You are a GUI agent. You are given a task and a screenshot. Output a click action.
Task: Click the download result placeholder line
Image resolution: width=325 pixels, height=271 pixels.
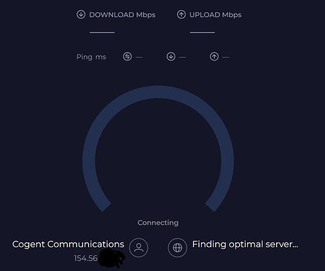point(102,33)
